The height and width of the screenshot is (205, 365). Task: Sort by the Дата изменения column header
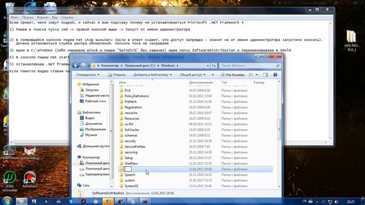coord(201,83)
